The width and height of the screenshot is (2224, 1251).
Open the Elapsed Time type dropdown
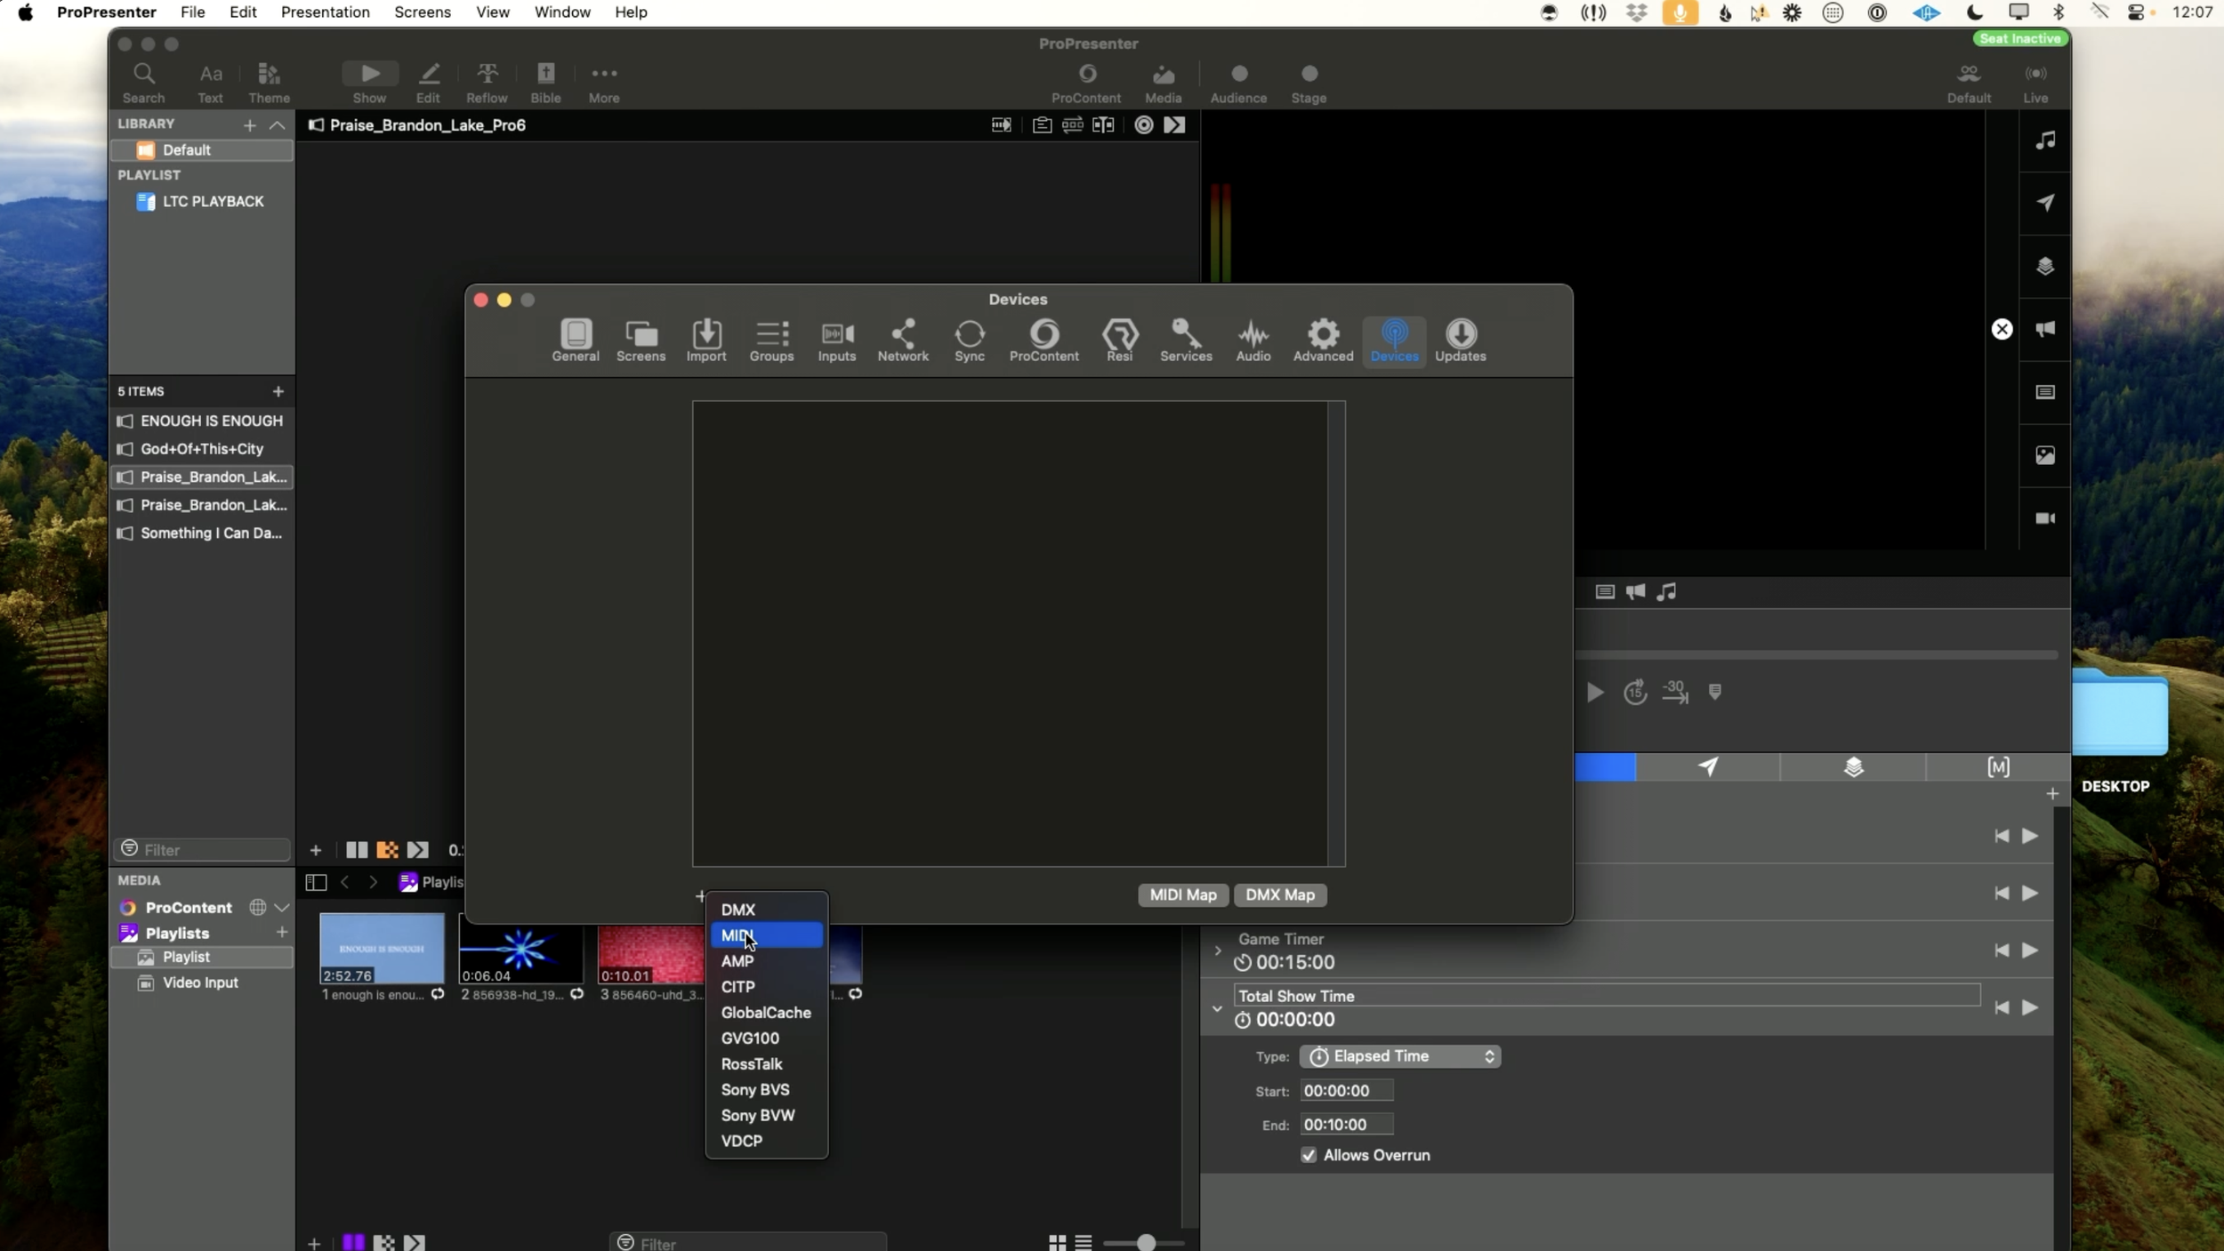(1399, 1056)
